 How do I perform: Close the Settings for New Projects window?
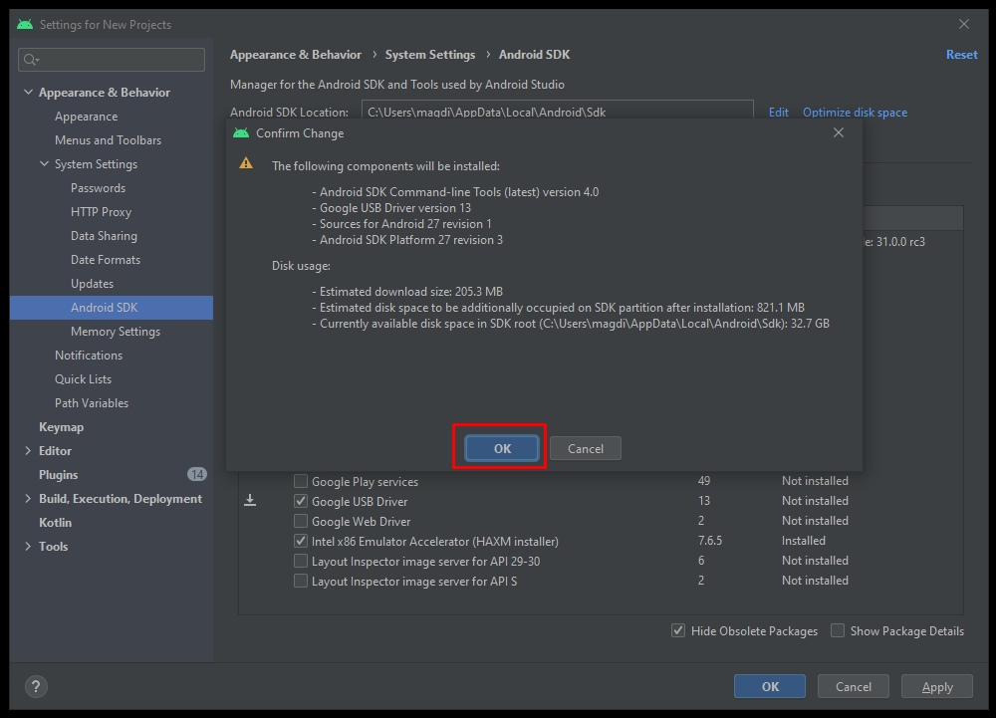(x=963, y=24)
